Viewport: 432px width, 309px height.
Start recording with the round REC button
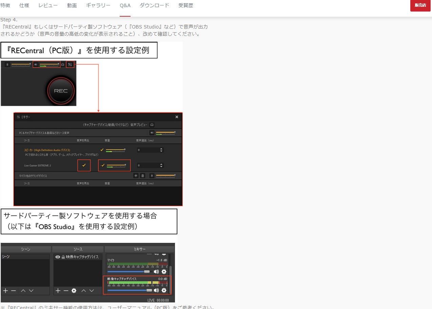[61, 91]
